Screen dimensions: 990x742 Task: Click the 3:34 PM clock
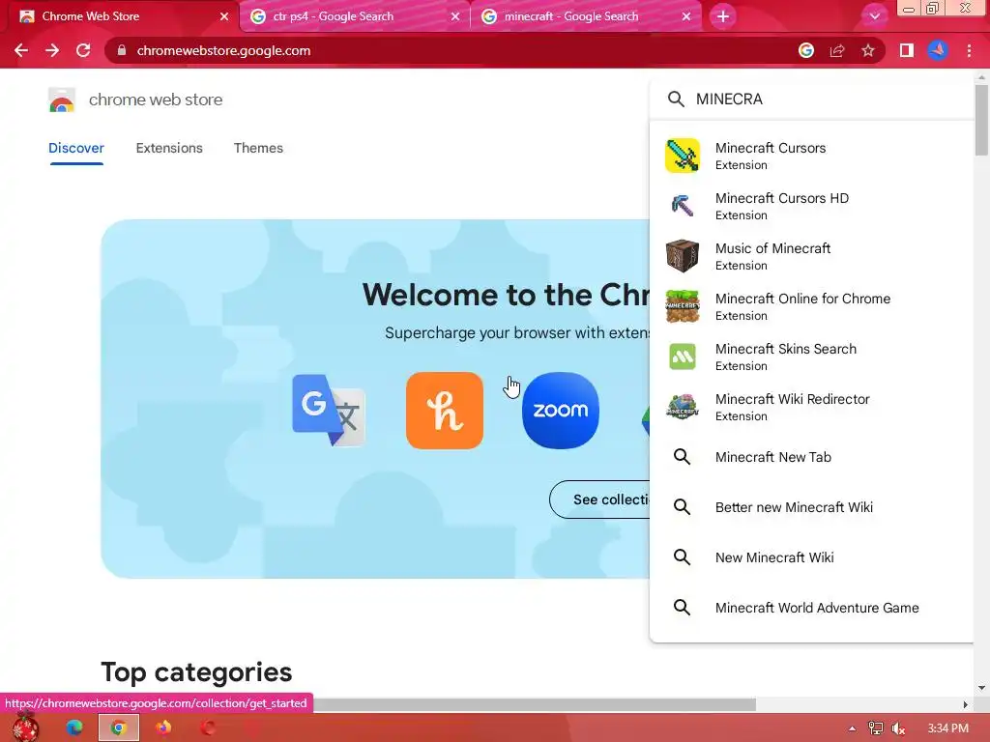(x=947, y=728)
